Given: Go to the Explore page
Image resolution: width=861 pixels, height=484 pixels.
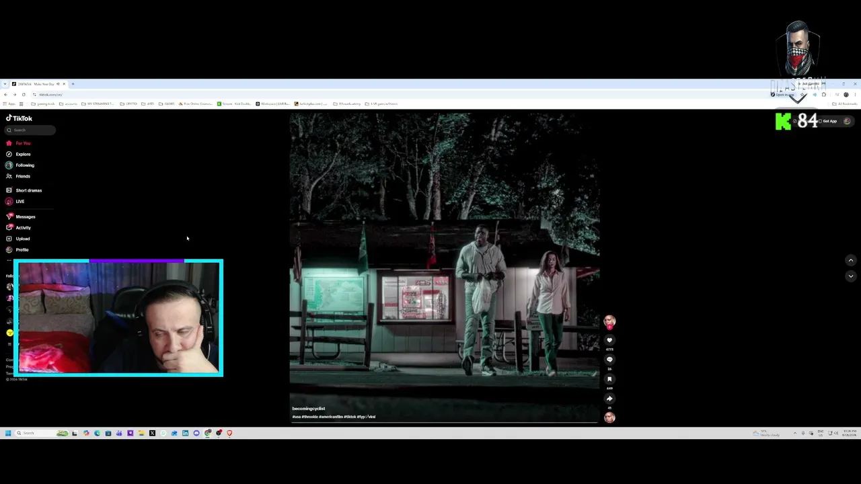Looking at the screenshot, I should pos(23,154).
